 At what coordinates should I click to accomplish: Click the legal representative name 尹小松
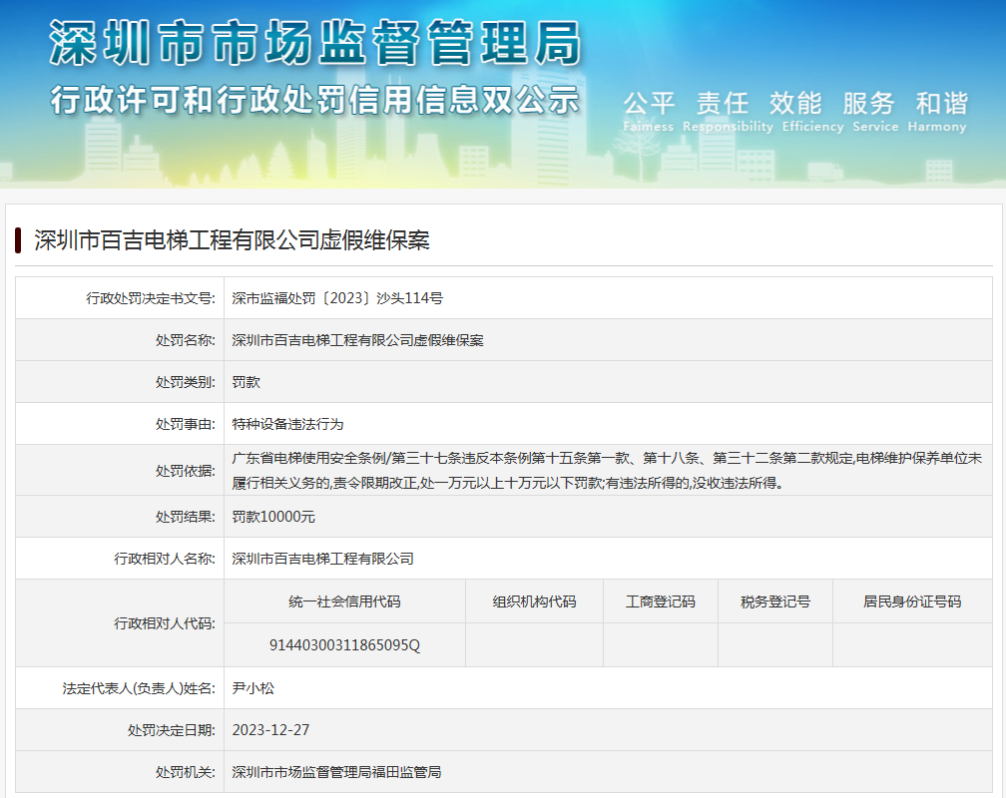(x=252, y=688)
